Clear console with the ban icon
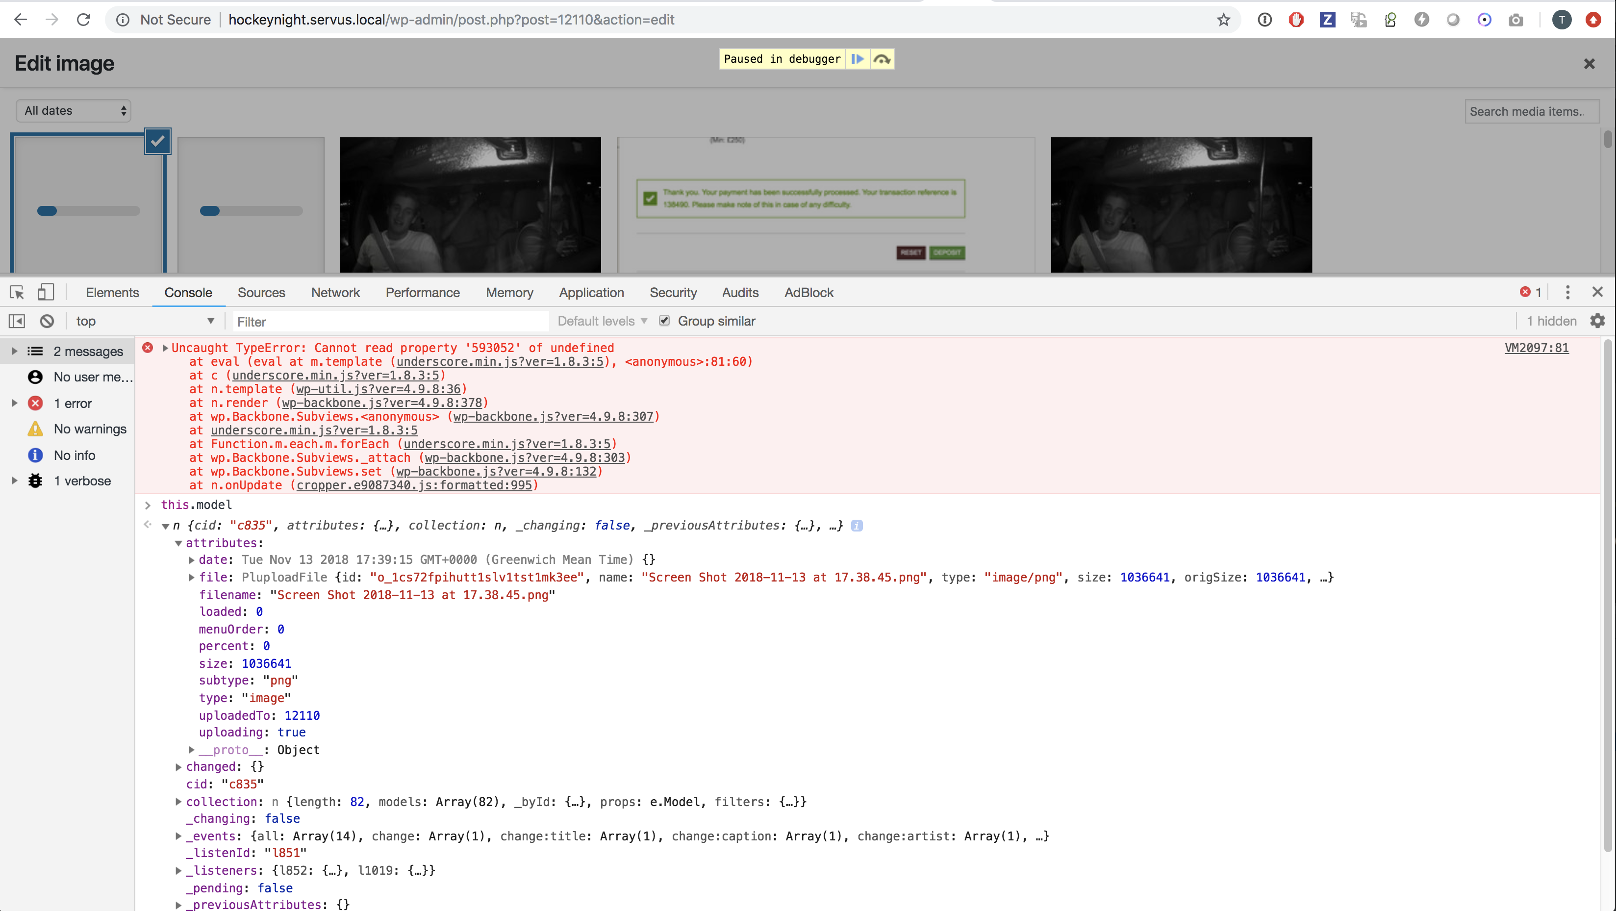This screenshot has width=1616, height=911. 47,321
